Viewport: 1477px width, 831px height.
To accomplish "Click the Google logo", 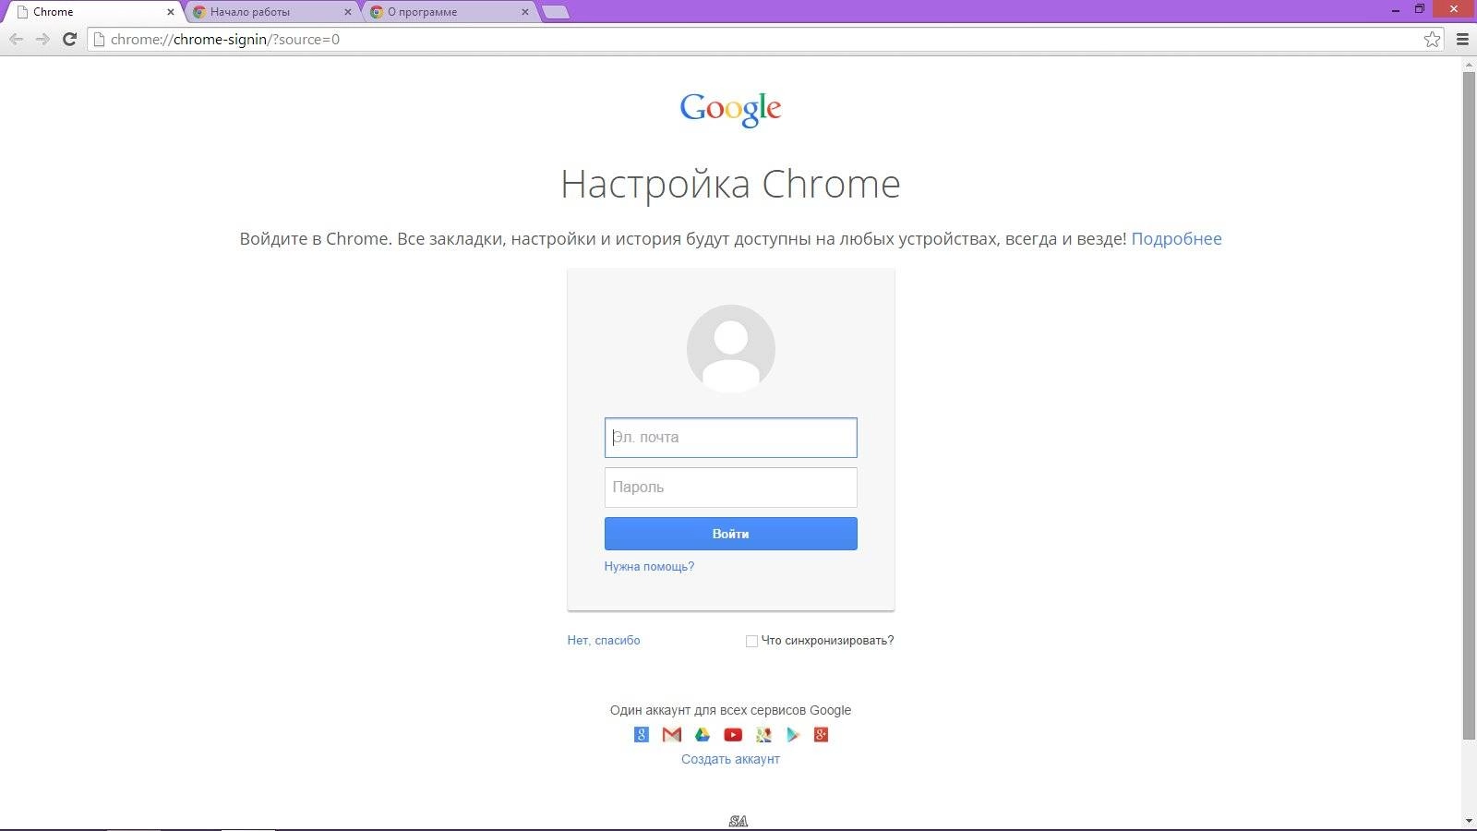I will point(731,109).
